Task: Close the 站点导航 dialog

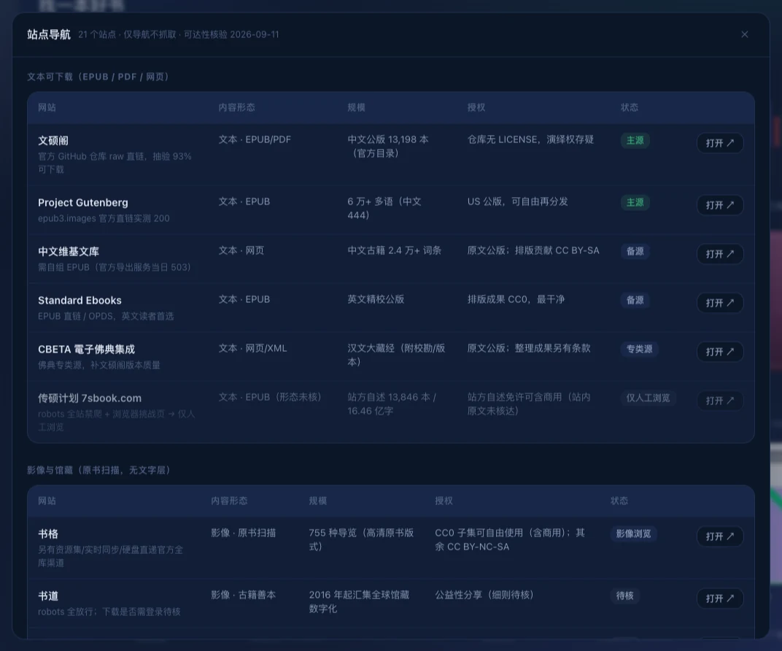Action: (x=744, y=34)
